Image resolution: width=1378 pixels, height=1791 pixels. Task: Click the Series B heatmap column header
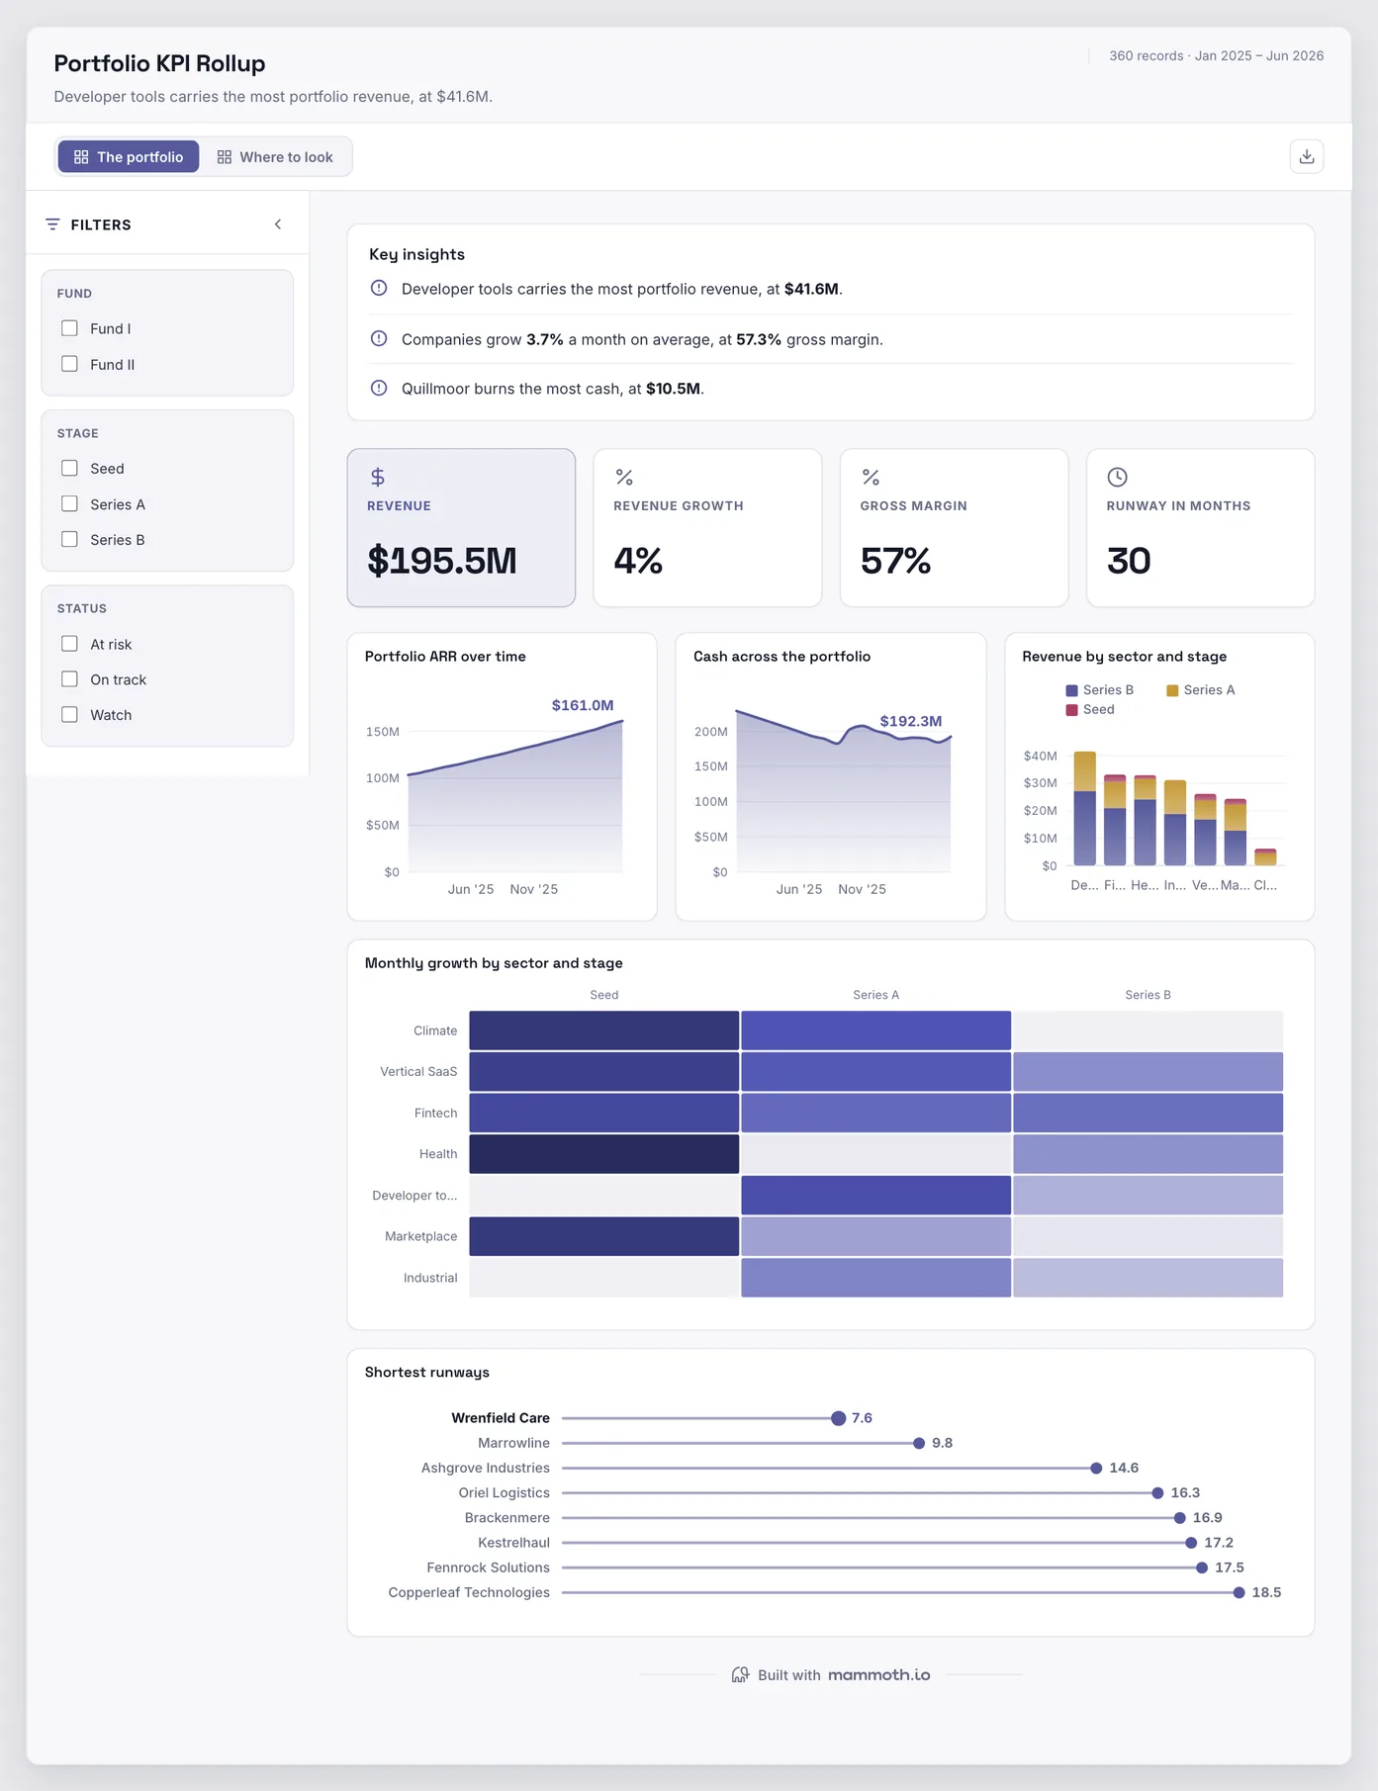(x=1148, y=995)
